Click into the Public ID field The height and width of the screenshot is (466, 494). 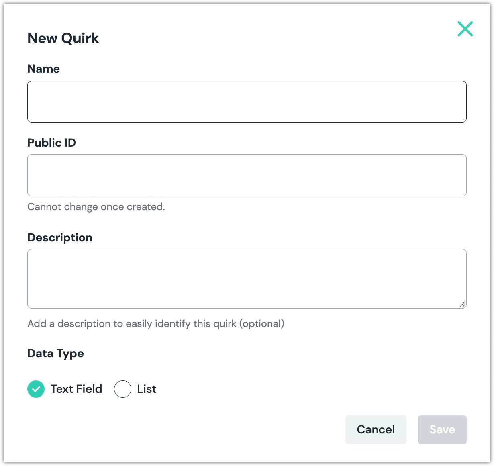click(x=247, y=175)
